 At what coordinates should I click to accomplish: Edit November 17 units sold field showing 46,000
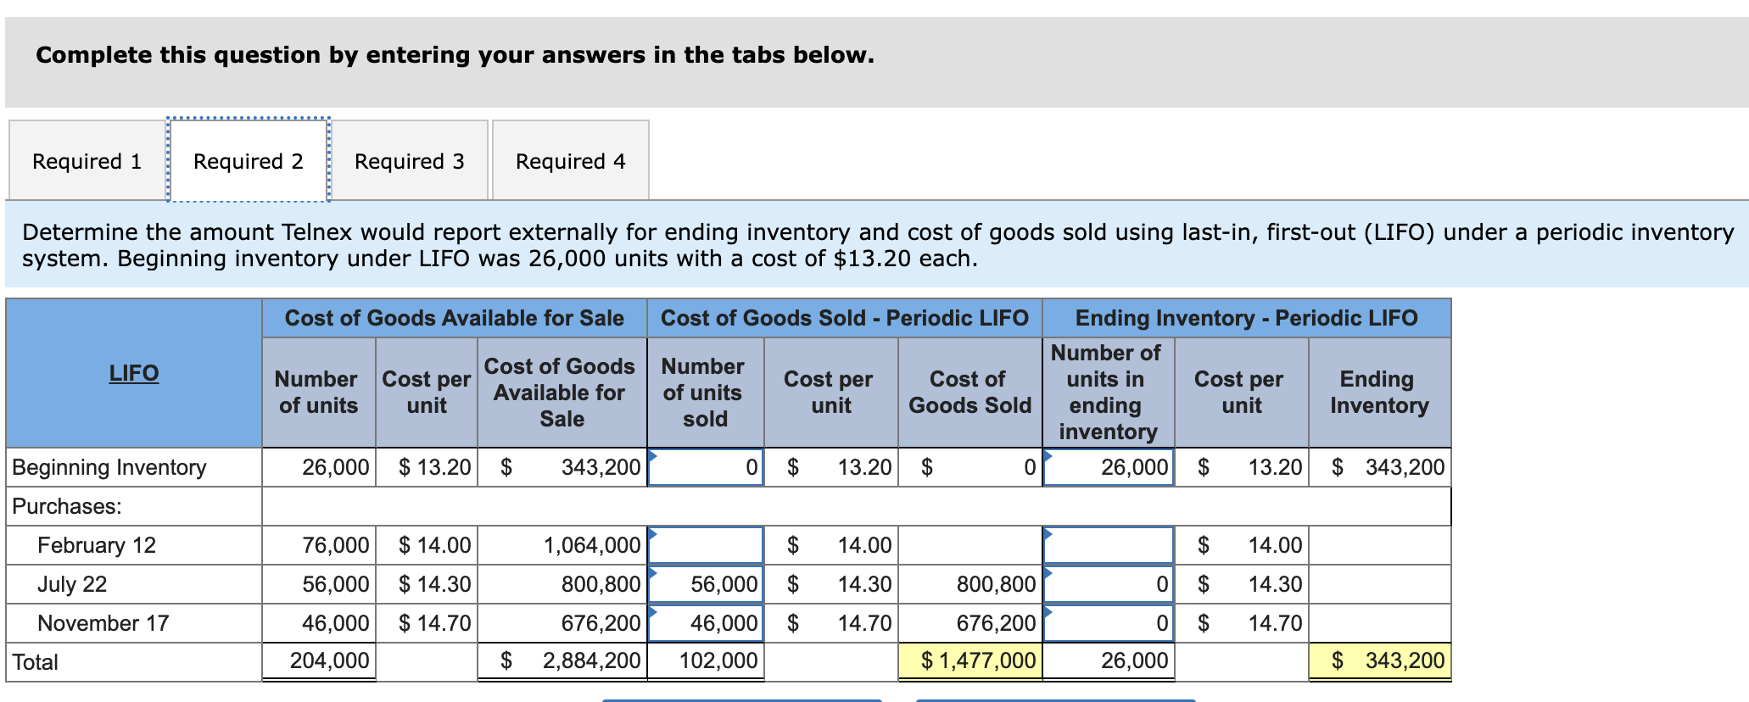pyautogui.click(x=706, y=623)
